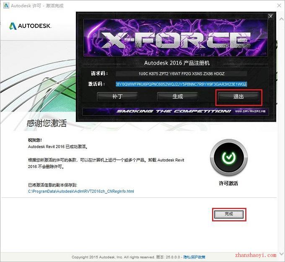
Task: Click the 'Autodesk 2016 产品注册机' title text
Action: (x=177, y=63)
